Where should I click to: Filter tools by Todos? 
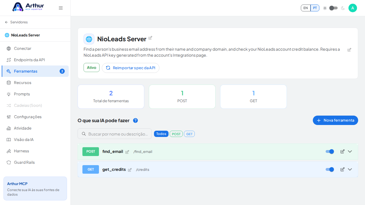click(161, 134)
